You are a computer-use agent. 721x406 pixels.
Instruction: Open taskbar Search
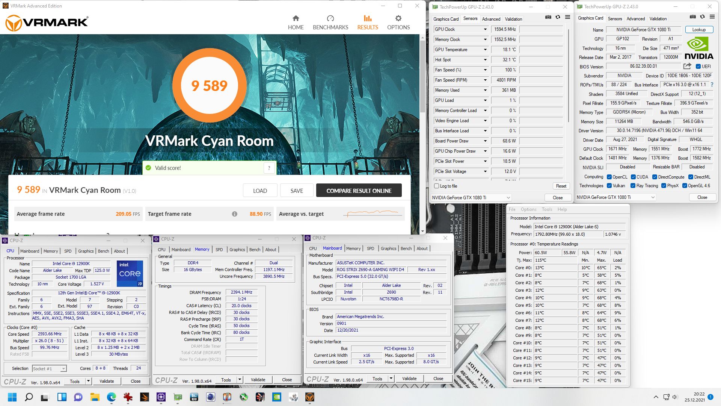(29, 397)
